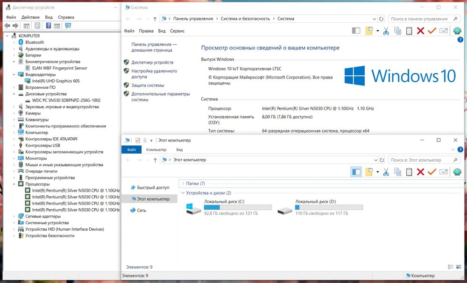The image size is (467, 283).
Task: Open the Действие menu in Device Manager
Action: [x=30, y=17]
